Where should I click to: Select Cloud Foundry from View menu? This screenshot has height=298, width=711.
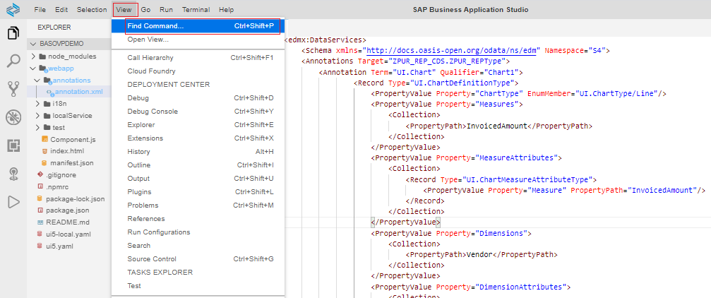(198, 71)
